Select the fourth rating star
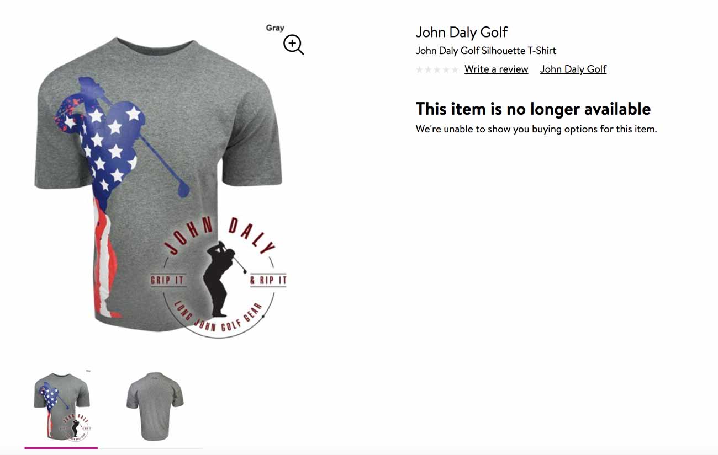Image resolution: width=718 pixels, height=455 pixels. click(x=446, y=69)
